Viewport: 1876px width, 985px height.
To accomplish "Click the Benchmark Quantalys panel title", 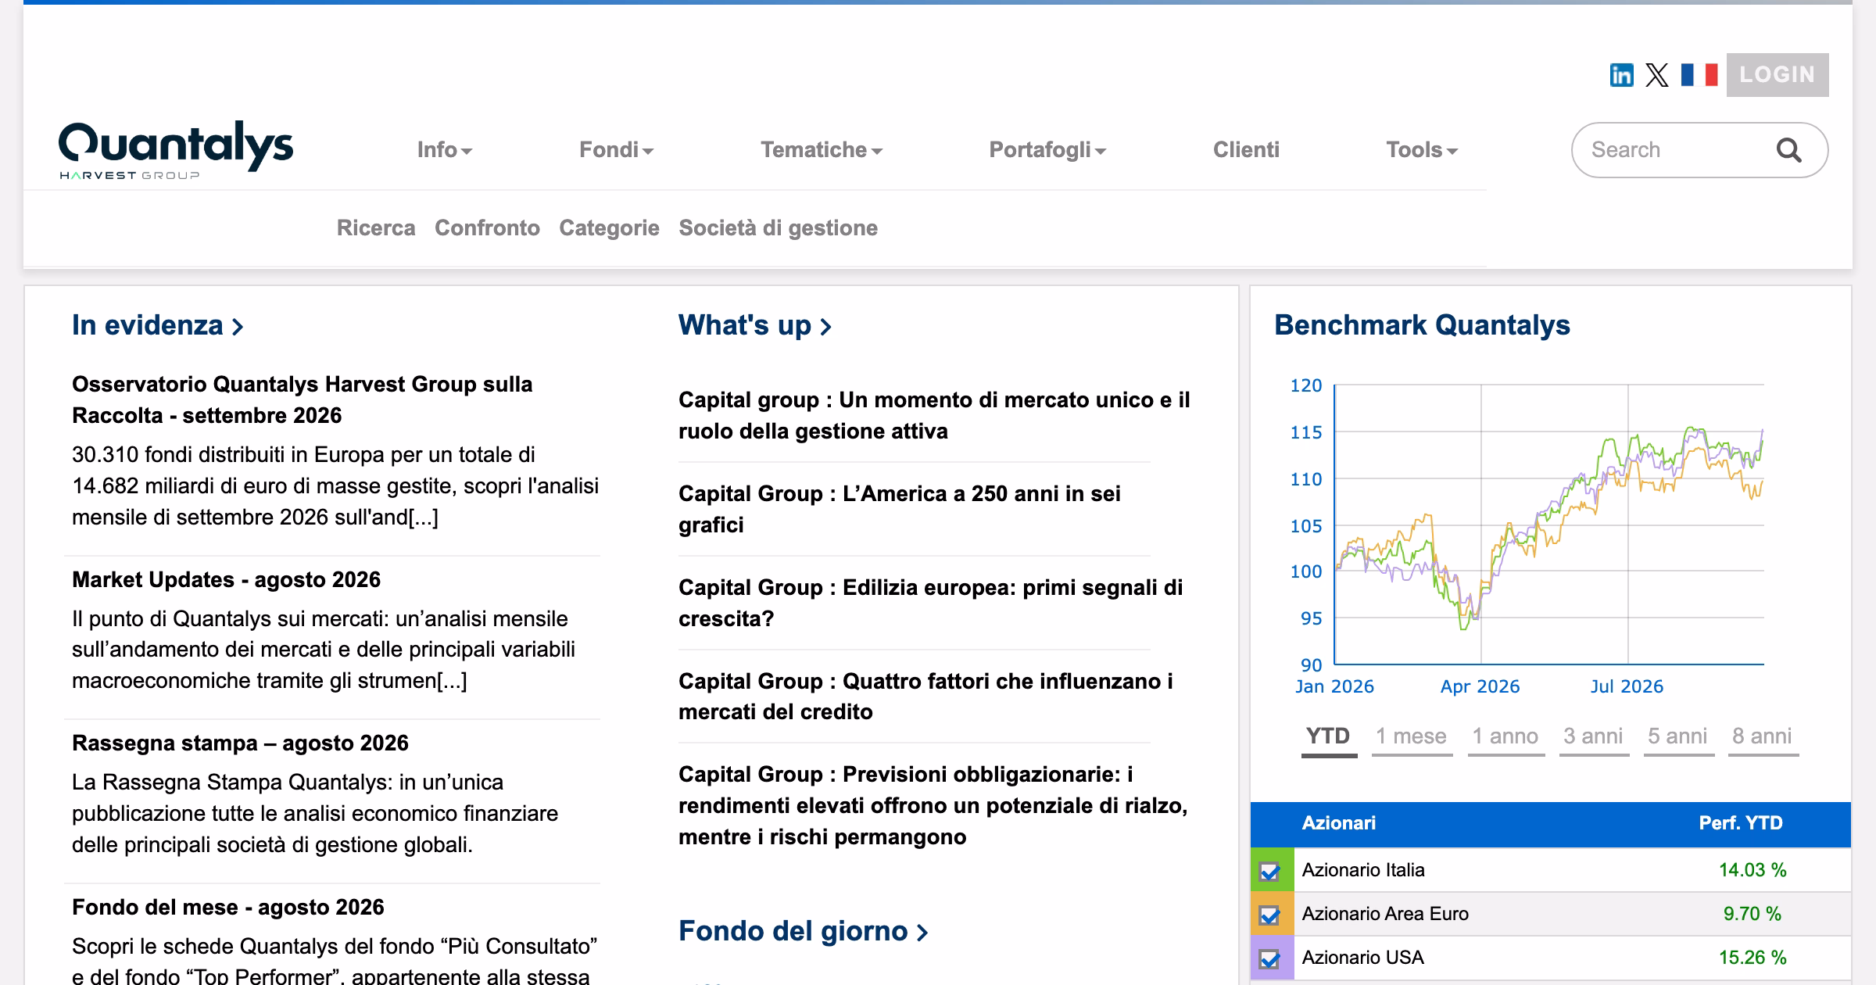I will tap(1422, 325).
